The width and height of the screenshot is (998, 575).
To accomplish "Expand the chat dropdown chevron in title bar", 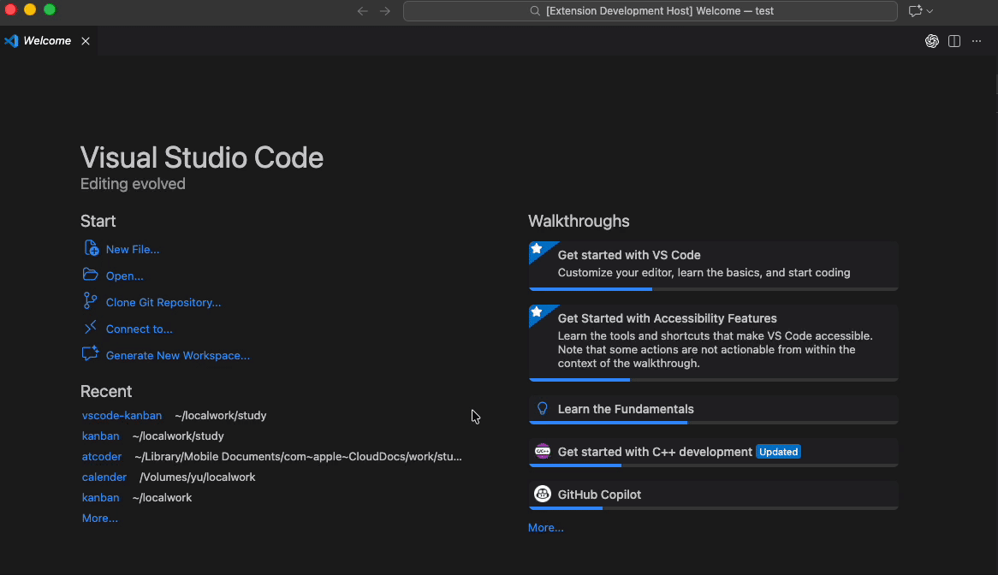I will coord(930,11).
